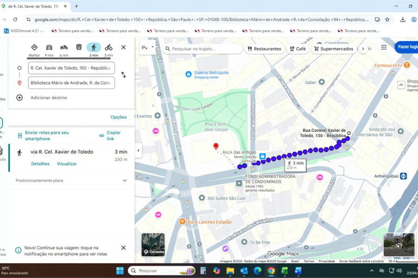
Task: Open route Detalhes
Action: point(40,164)
